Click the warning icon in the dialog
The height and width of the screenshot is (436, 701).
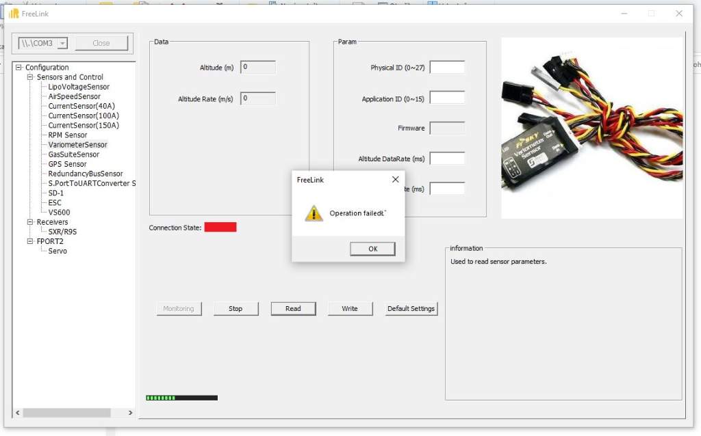coord(314,213)
